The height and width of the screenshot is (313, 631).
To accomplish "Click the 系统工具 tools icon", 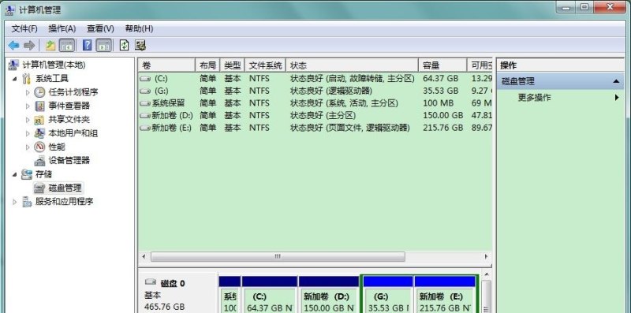I will pos(27,79).
